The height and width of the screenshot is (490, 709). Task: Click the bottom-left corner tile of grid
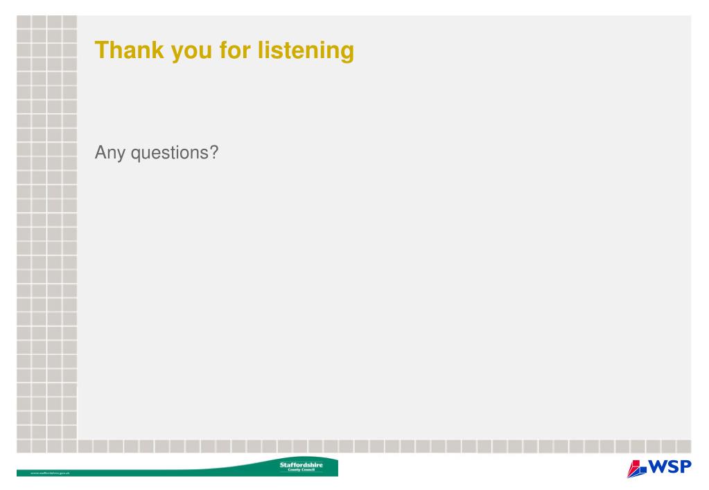(x=24, y=446)
